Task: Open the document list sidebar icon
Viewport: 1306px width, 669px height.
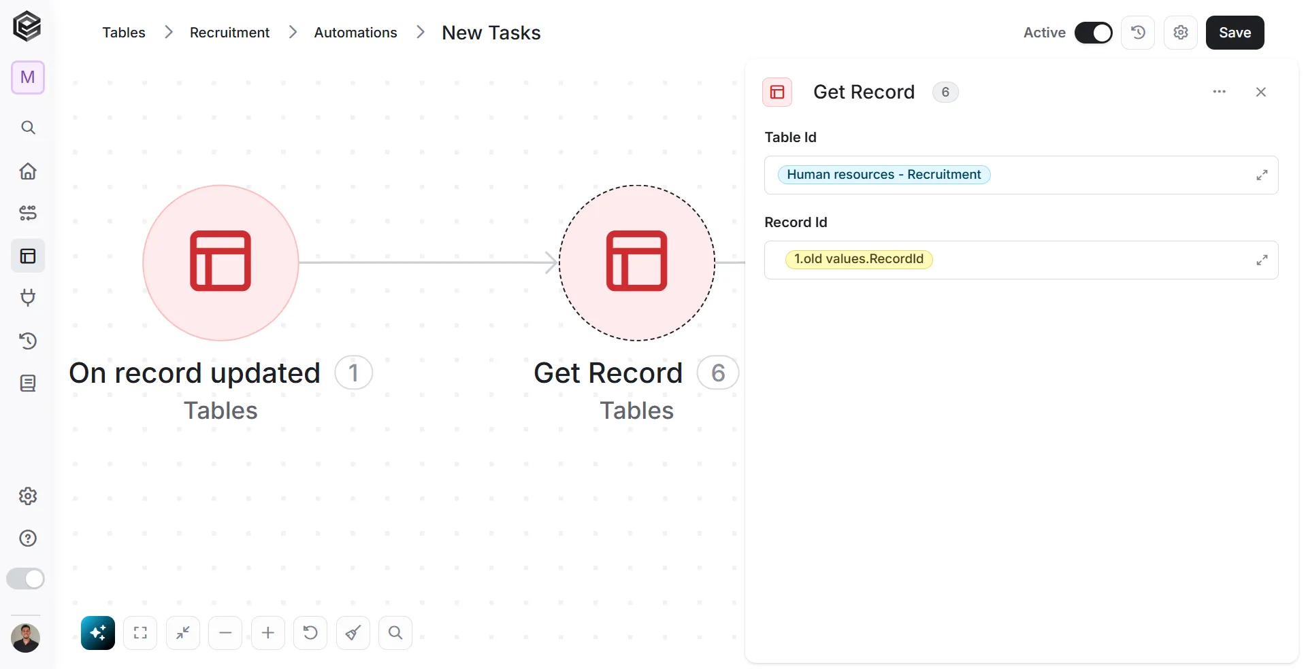Action: tap(28, 383)
